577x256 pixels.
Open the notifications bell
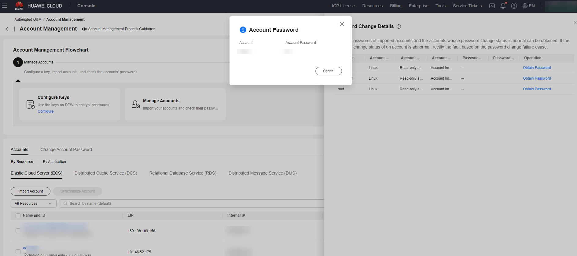point(503,6)
